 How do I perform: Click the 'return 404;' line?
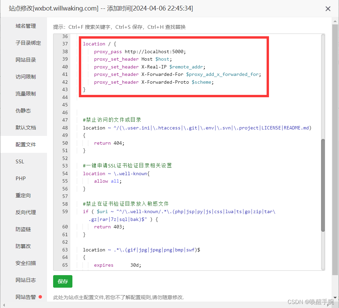(x=109, y=143)
